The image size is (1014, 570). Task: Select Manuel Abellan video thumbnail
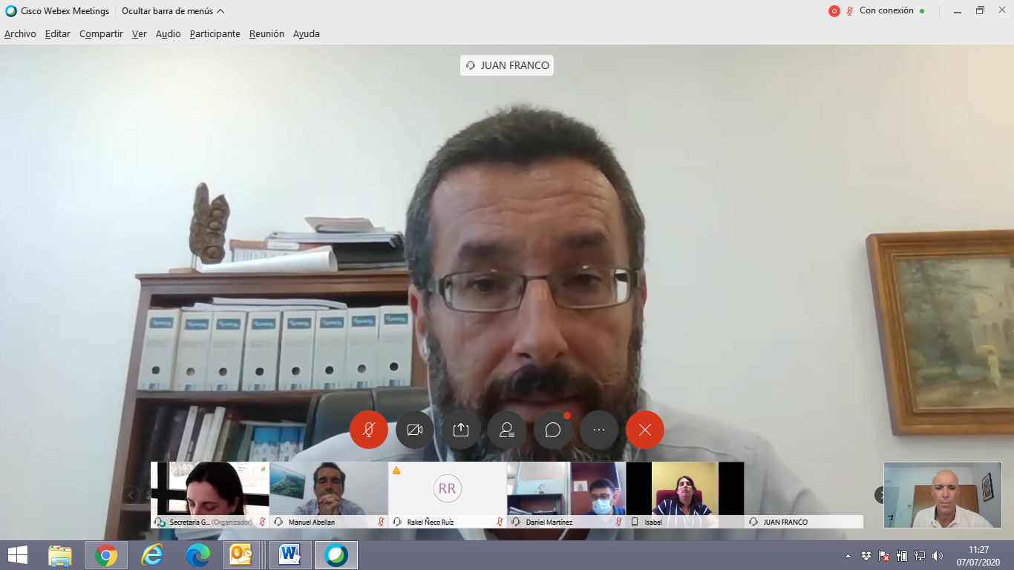328,490
